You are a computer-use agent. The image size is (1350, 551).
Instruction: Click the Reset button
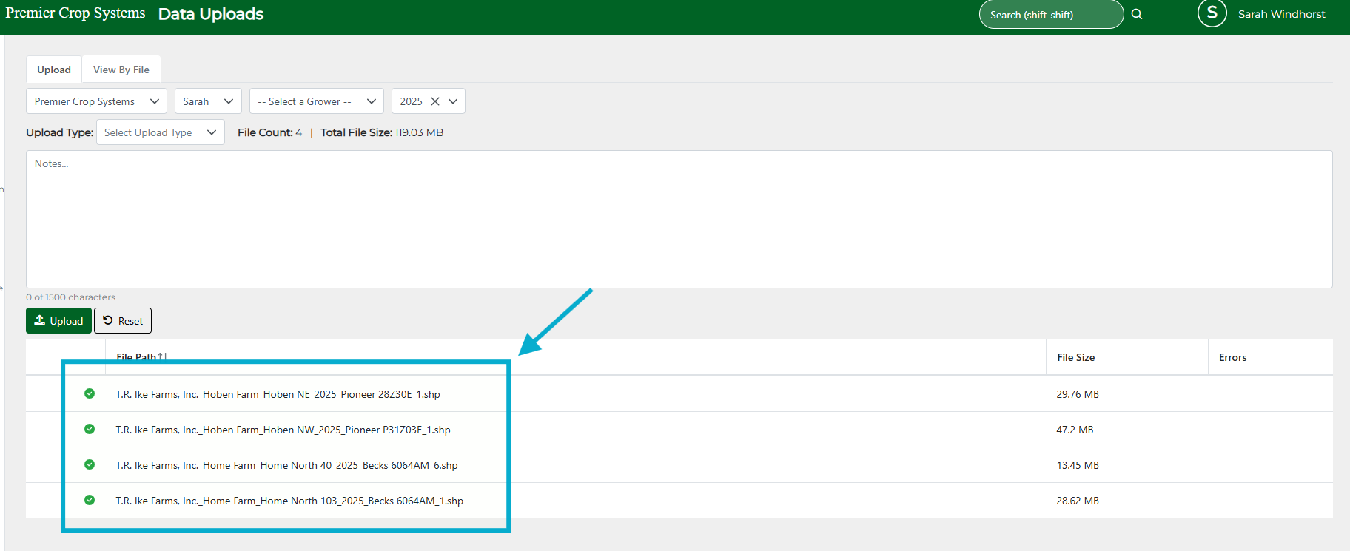point(123,321)
